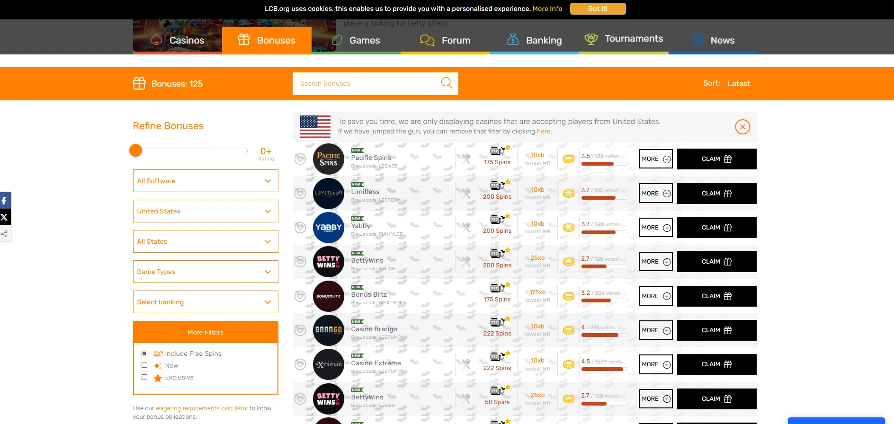Viewport: 894px width, 424px height.
Task: Click the United States flag icon
Action: pyautogui.click(x=315, y=127)
